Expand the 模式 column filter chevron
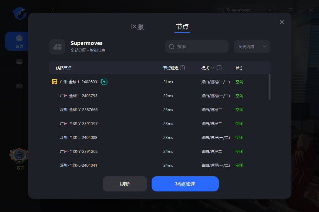Viewport: 319px width, 212px height. tap(213, 68)
